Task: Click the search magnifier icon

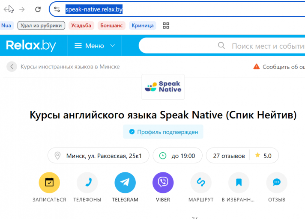Action: (x=221, y=46)
